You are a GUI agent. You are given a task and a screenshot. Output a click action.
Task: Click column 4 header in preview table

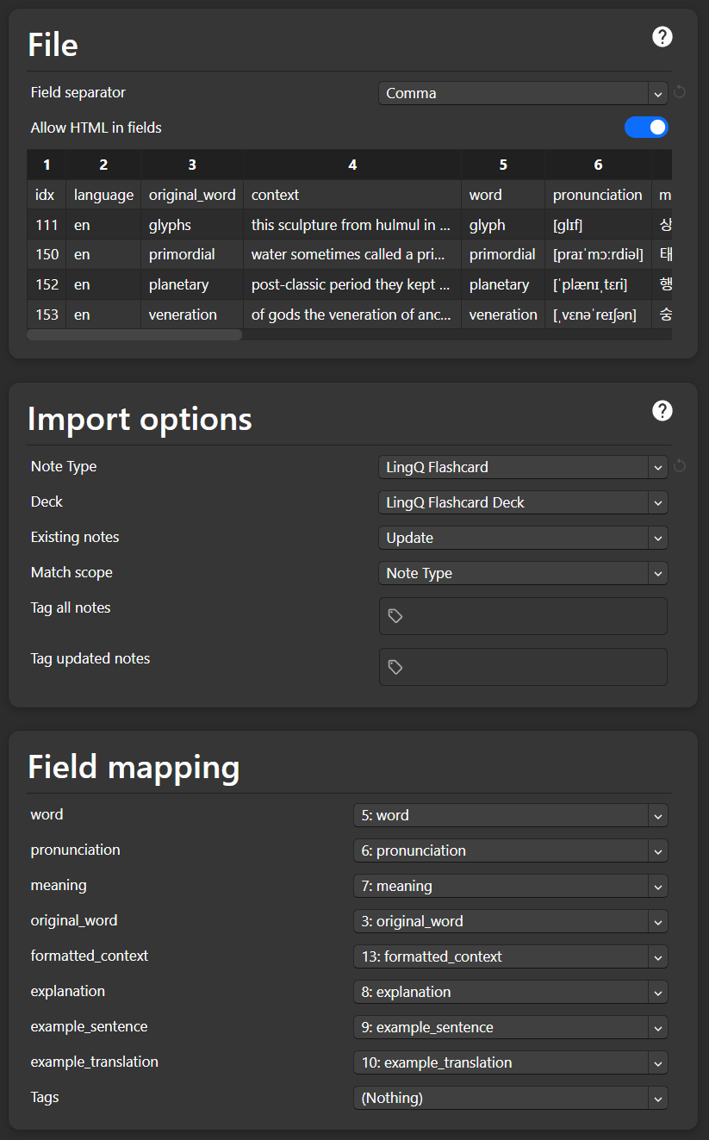pos(351,165)
